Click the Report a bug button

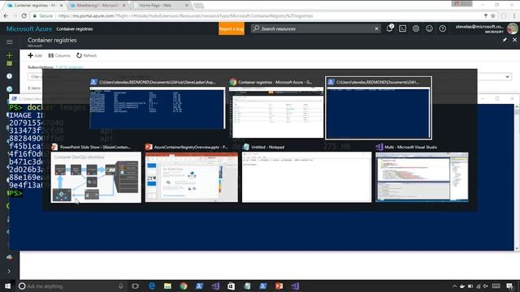click(232, 29)
